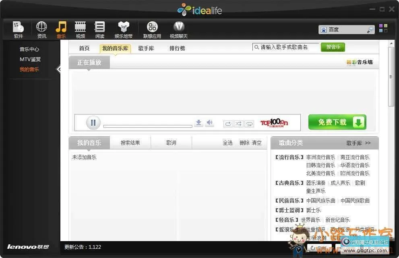Select the 资讯 (News) globe icon
Screen dimensions: 399x258
tap(41, 28)
